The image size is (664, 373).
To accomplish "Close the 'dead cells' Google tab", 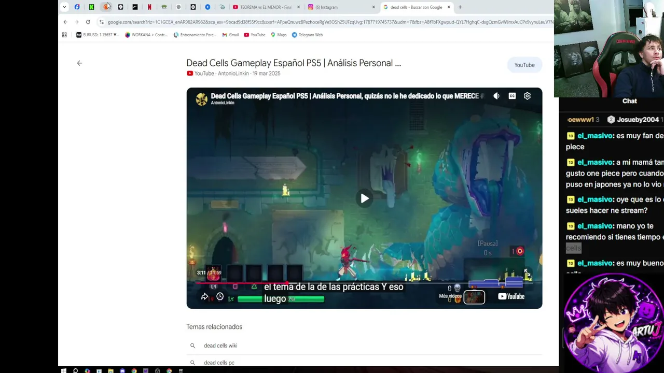I will click(x=449, y=7).
